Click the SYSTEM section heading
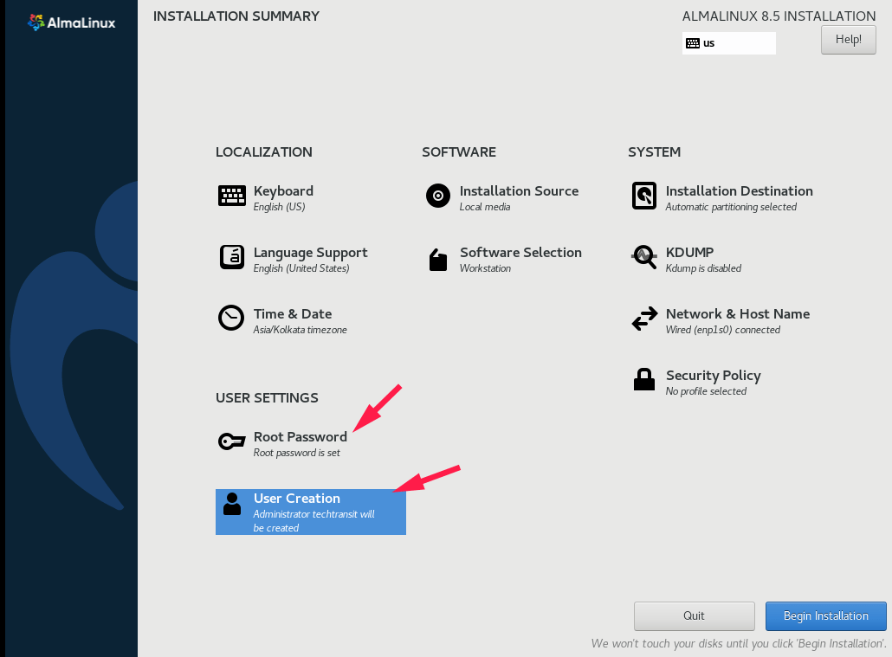This screenshot has height=657, width=892. coord(654,151)
